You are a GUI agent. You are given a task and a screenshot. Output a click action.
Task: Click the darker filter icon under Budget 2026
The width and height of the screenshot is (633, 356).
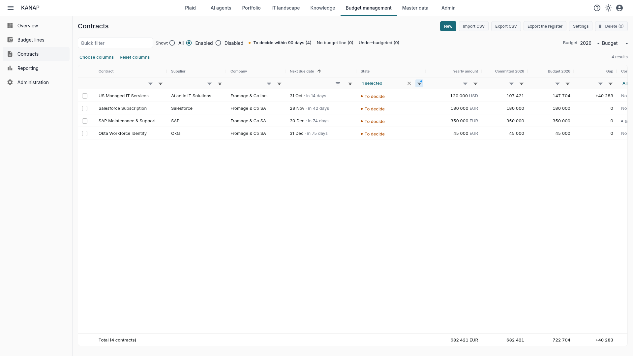click(x=568, y=83)
